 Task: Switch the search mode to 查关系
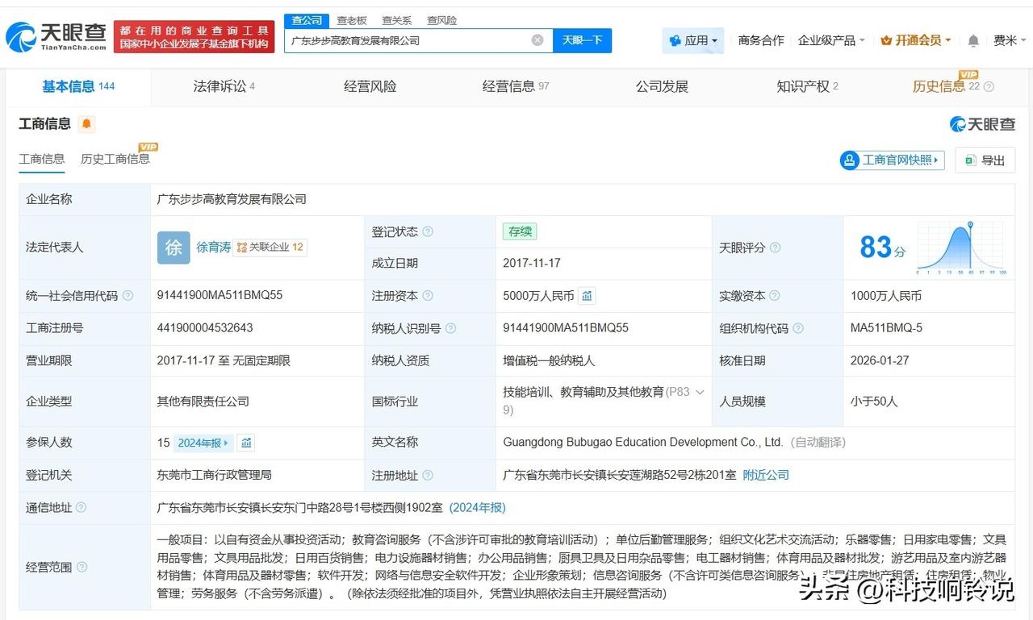[x=397, y=20]
